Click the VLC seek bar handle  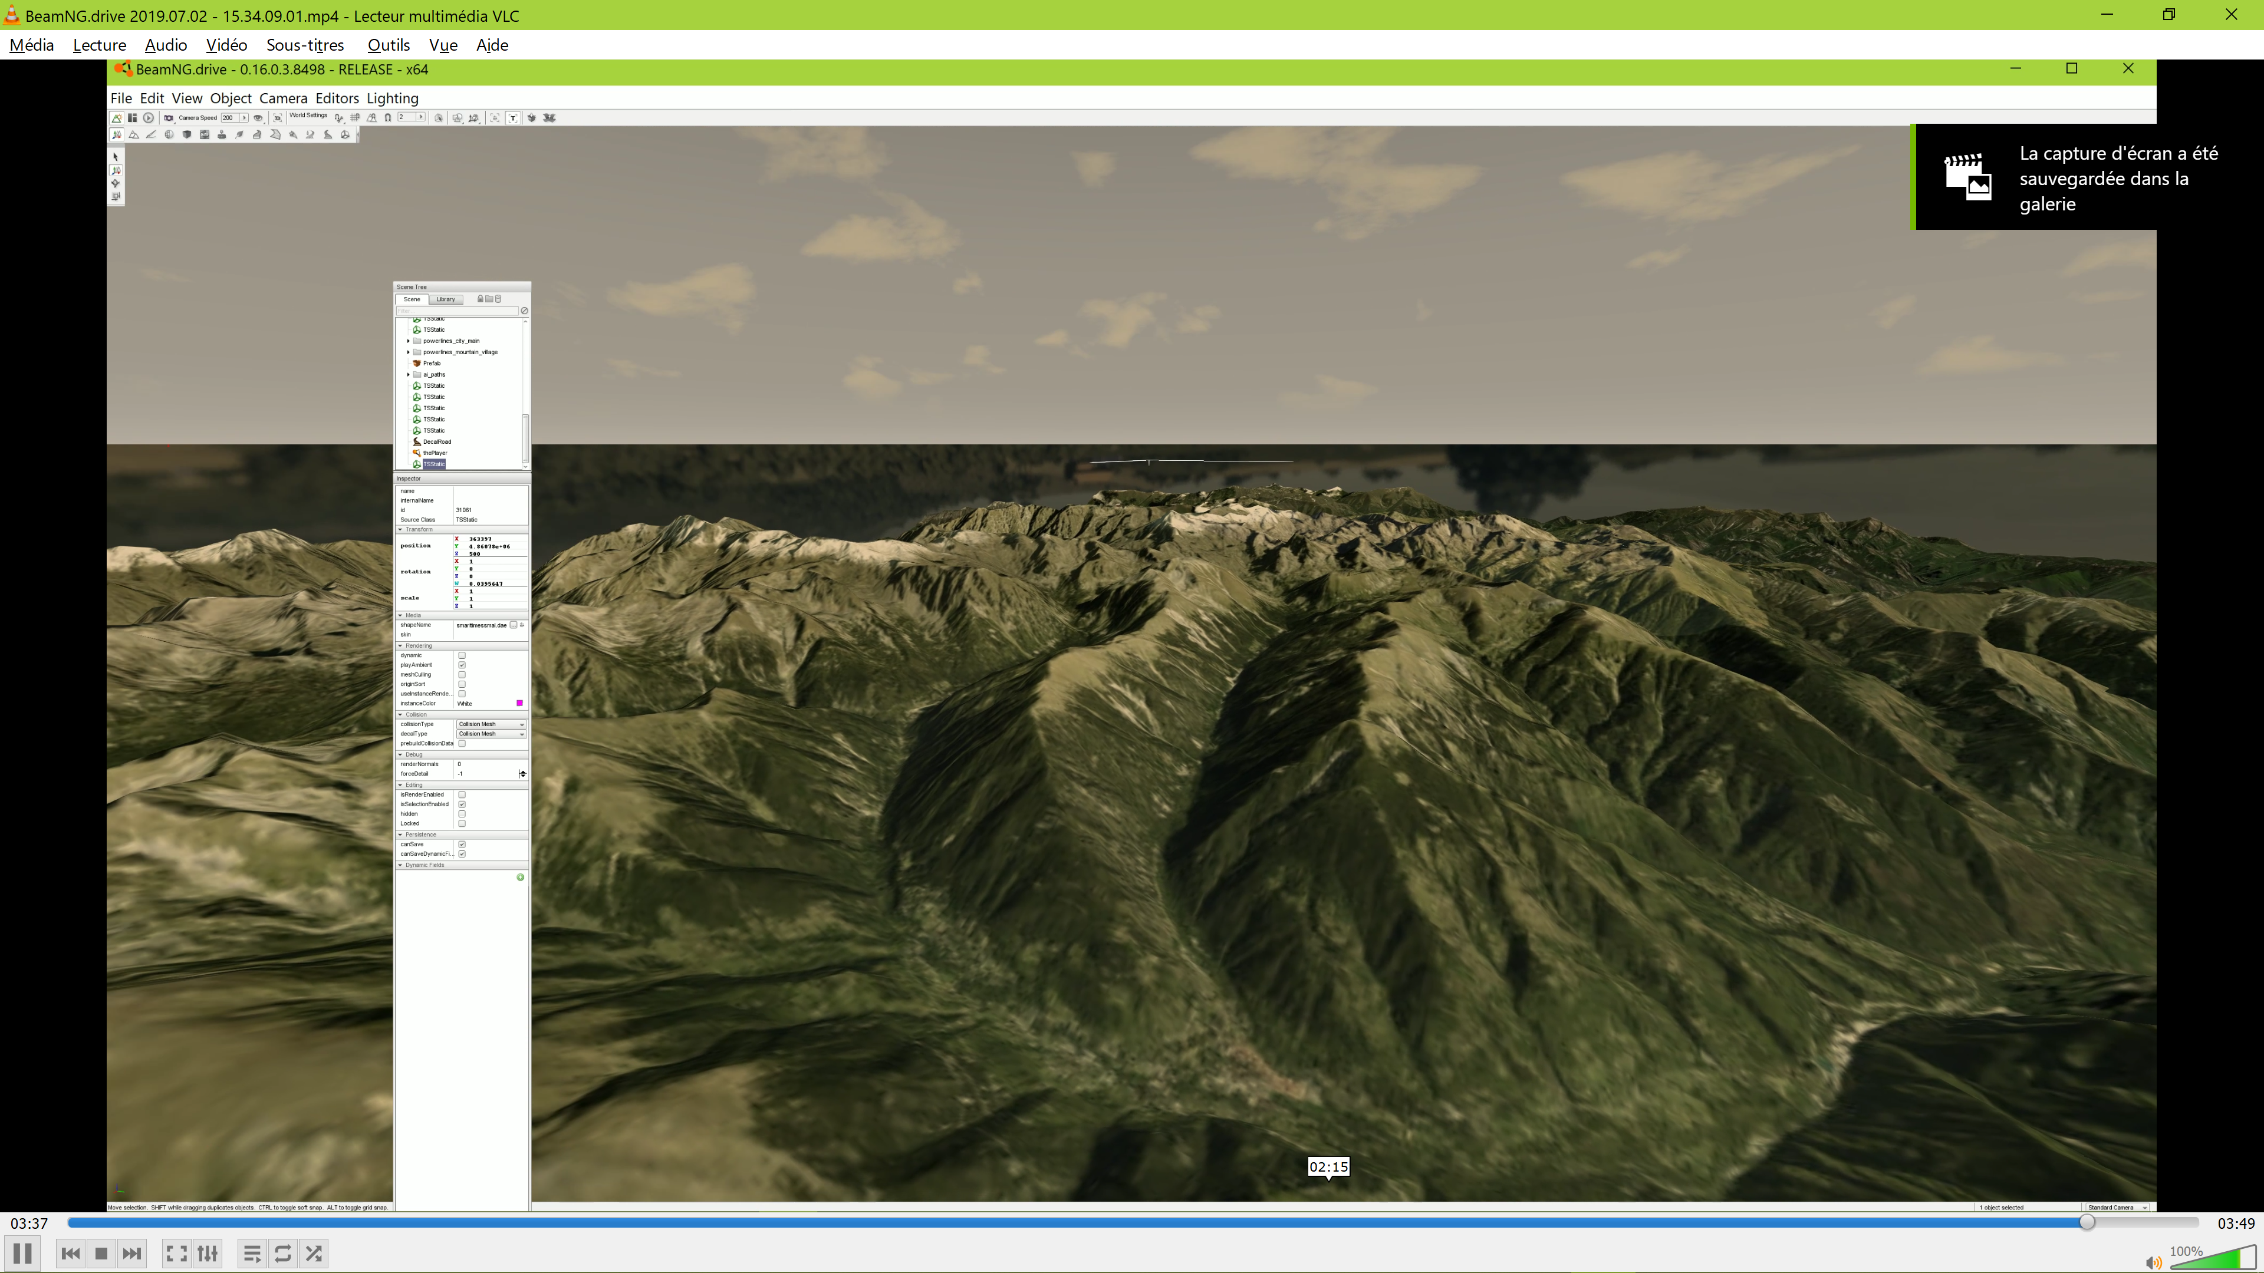click(x=2087, y=1223)
